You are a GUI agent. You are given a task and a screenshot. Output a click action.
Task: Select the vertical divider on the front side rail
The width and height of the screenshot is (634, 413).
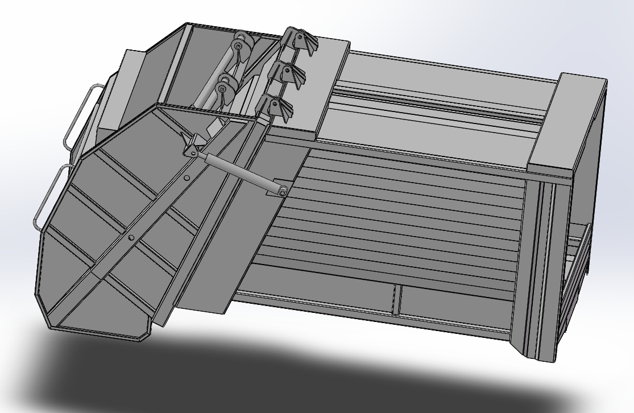(397, 299)
